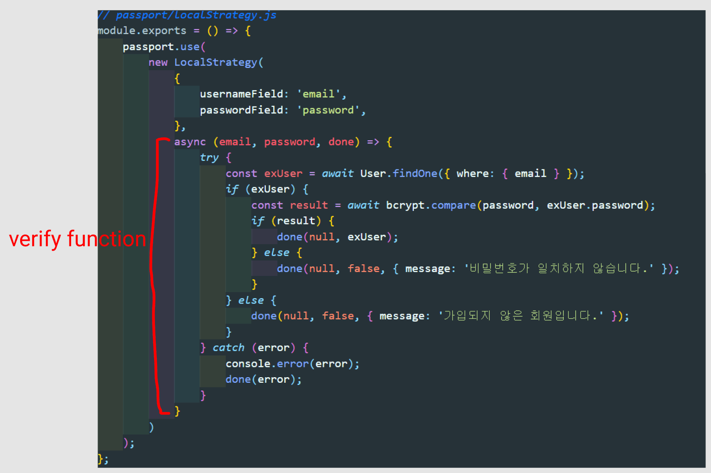Click the try keyword

(x=209, y=158)
